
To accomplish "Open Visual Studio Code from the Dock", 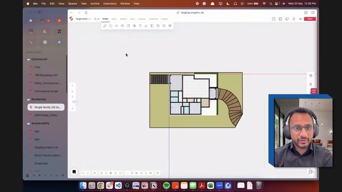I will [118, 186].
